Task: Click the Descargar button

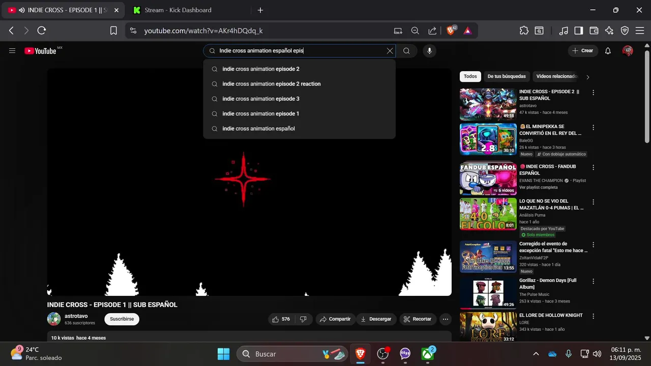Action: point(376,319)
